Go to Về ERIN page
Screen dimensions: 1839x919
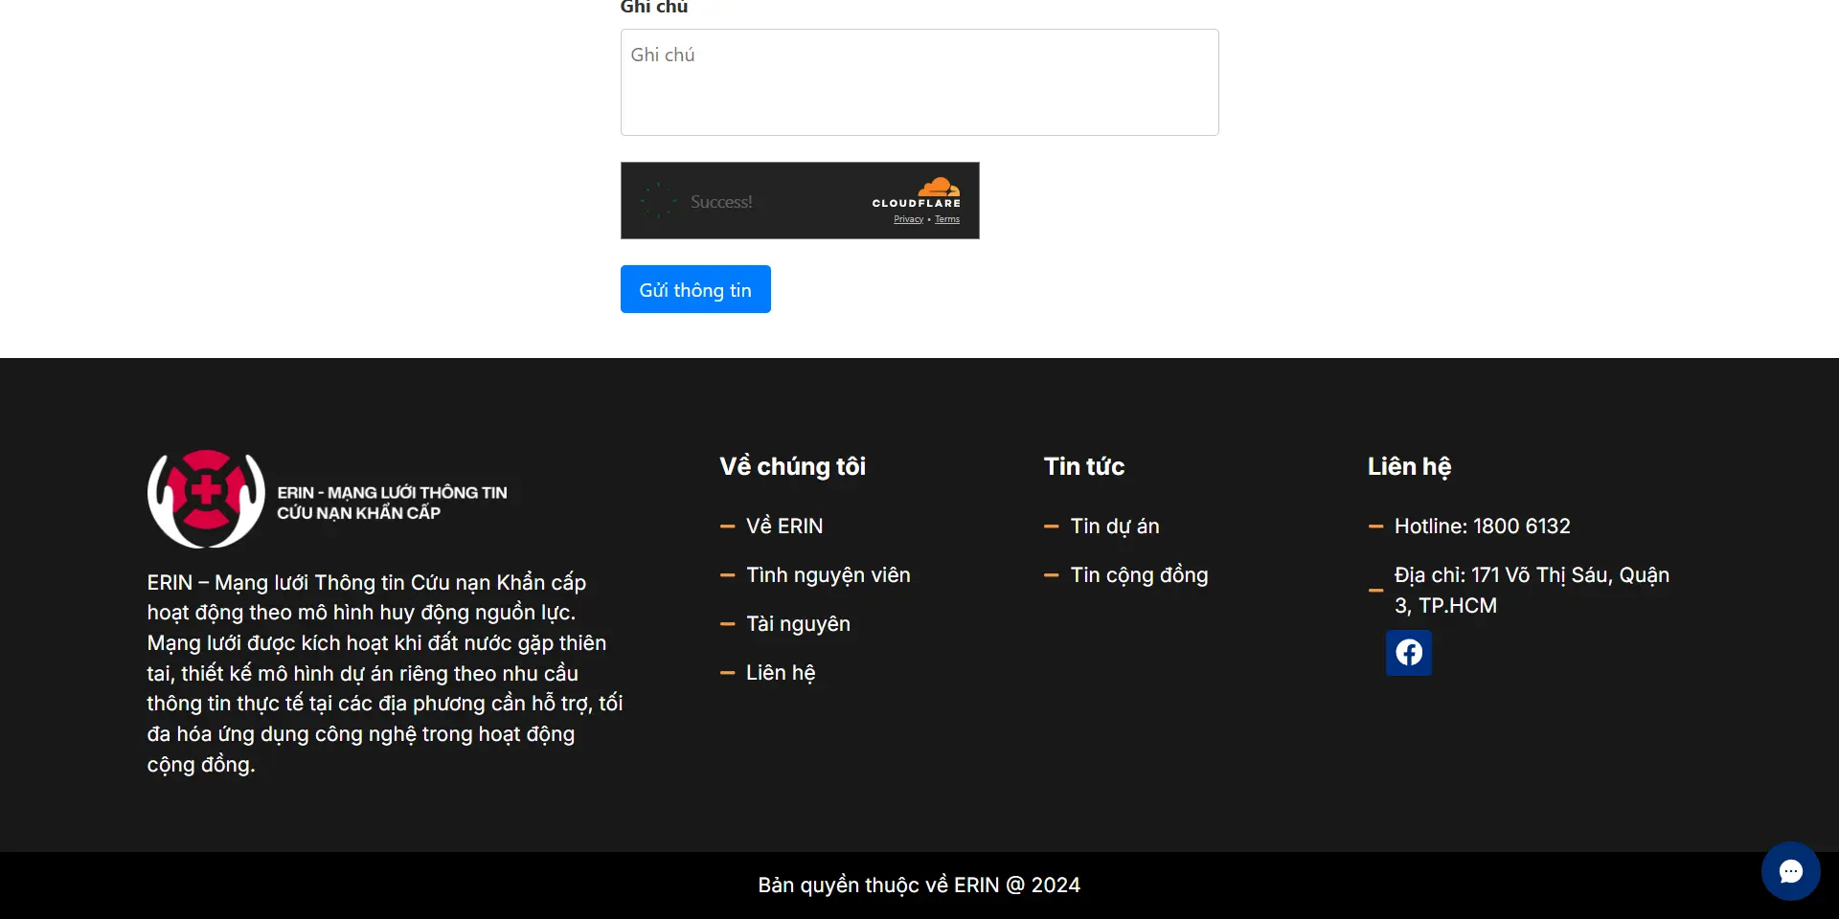783,527
